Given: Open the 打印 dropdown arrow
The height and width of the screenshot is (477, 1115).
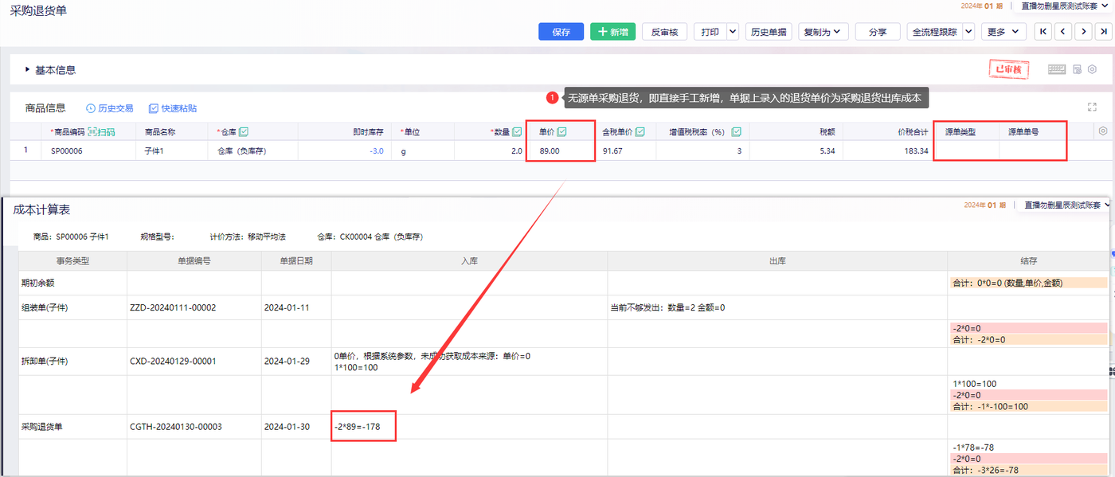Looking at the screenshot, I should [x=732, y=32].
